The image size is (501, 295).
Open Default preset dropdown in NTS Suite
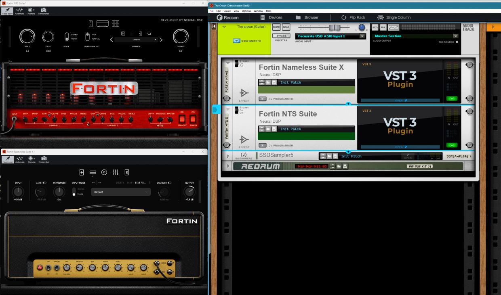coord(137,40)
